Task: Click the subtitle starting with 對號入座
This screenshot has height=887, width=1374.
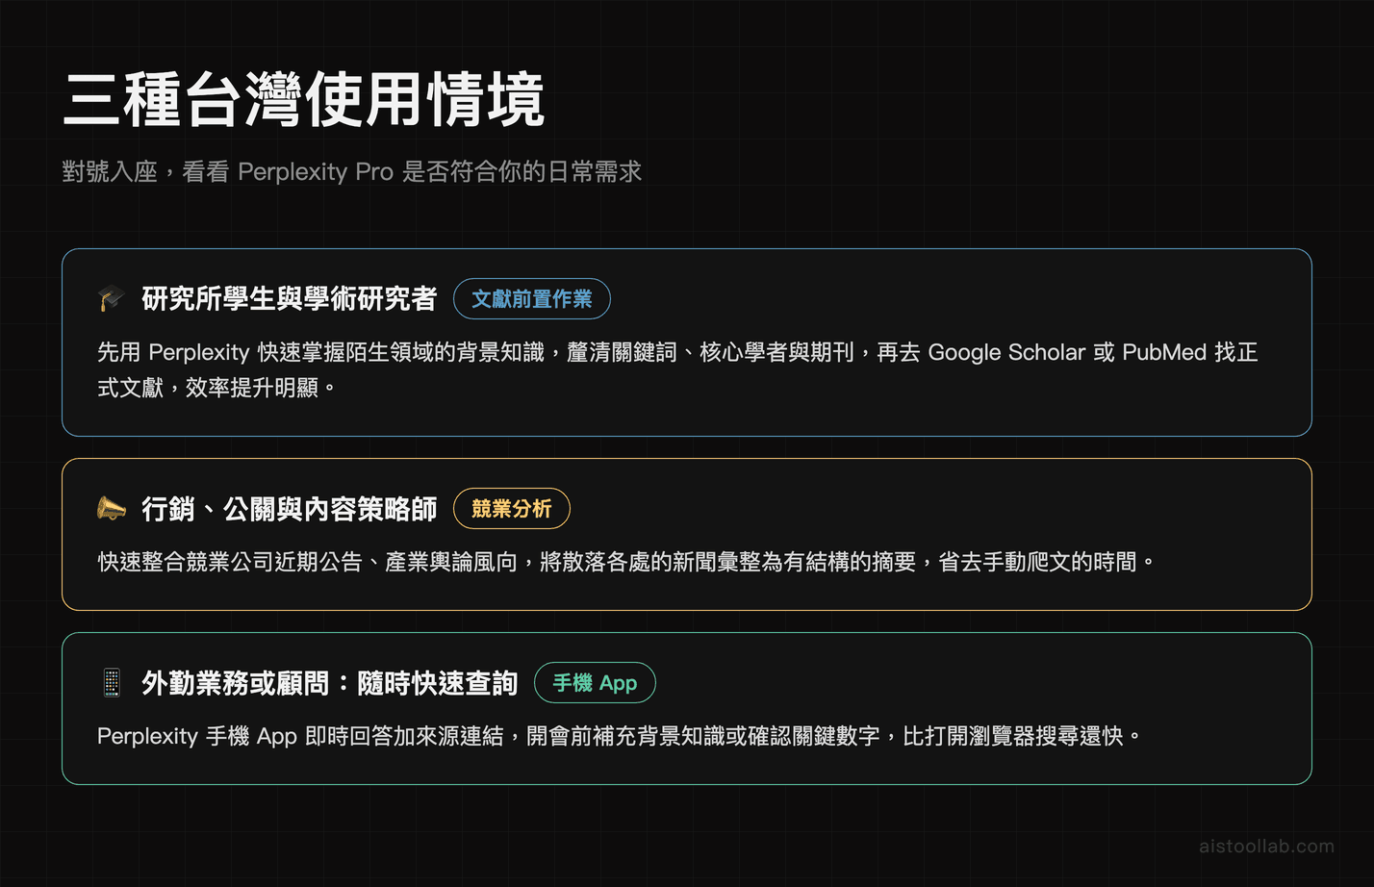Action: pyautogui.click(x=352, y=171)
